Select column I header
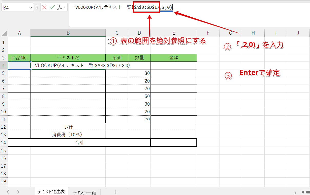 pos(276,33)
